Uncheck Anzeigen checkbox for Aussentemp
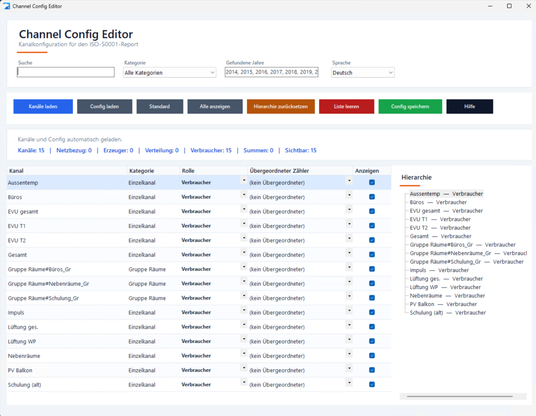Screen dimensions: 536x416 pos(372,183)
